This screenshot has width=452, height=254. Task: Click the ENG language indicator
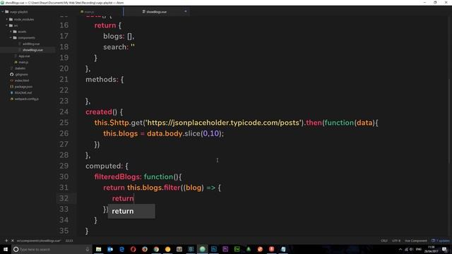point(419,249)
